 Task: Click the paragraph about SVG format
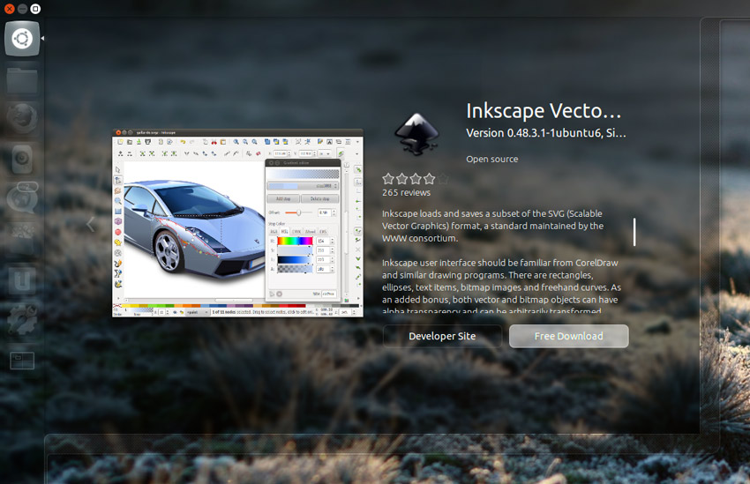(492, 226)
